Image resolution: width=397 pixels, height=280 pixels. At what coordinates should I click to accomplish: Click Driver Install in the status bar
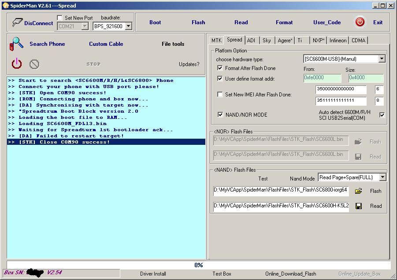point(153,274)
